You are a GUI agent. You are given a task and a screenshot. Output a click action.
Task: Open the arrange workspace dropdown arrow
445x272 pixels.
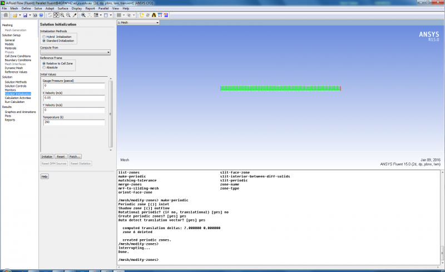(101, 15)
